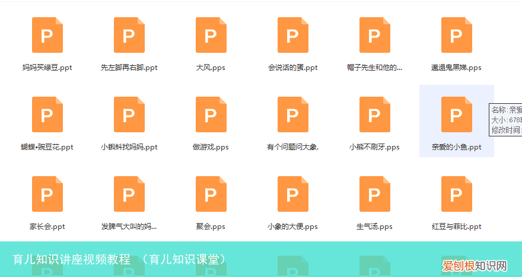Select the 生气汤.pps name label
The height and width of the screenshot is (277, 522).
[374, 227]
